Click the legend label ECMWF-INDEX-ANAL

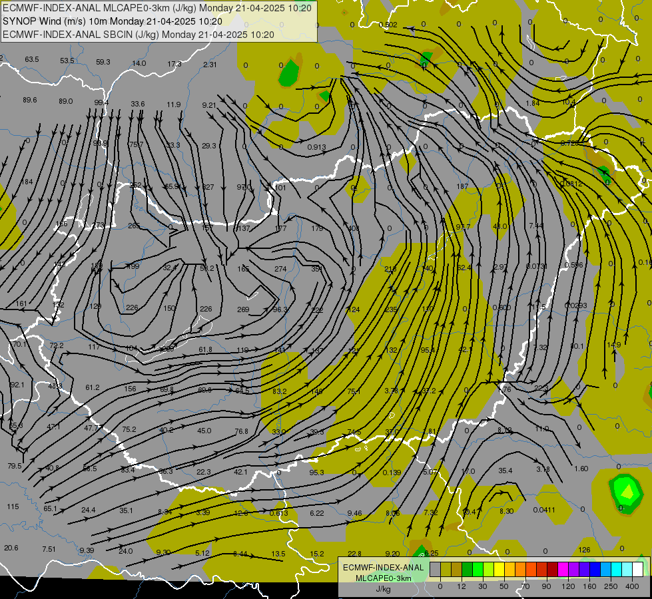(x=383, y=568)
